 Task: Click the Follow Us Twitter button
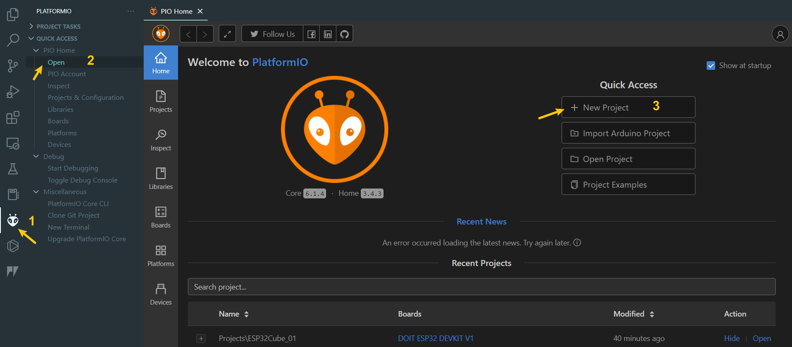(272, 34)
